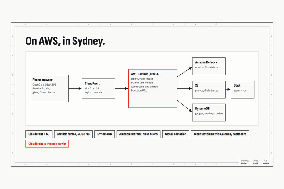284x189 pixels.
Task: Click the 'supervisor' text in the Desk box
Action: pyautogui.click(x=240, y=90)
